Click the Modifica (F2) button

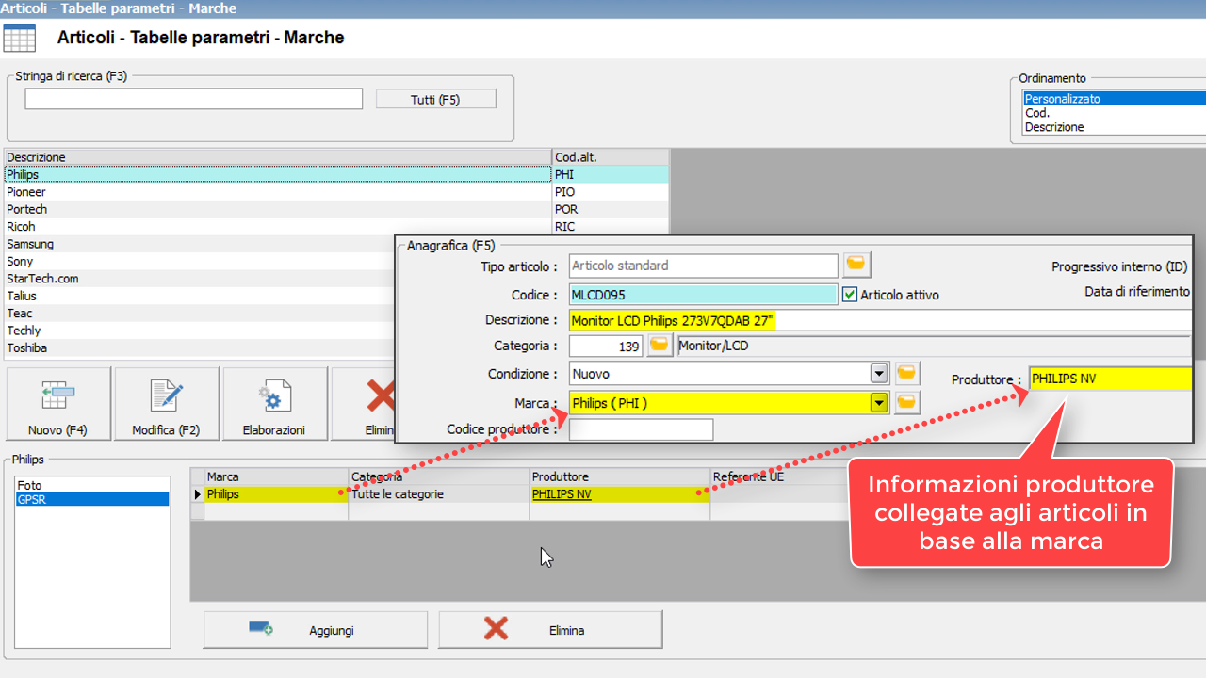click(x=166, y=403)
